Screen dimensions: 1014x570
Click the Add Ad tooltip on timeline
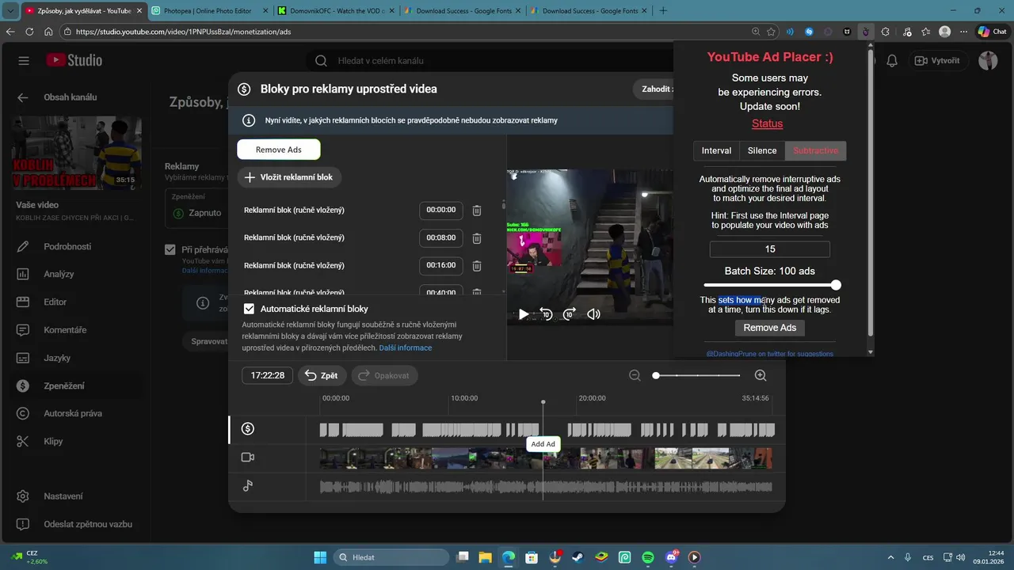click(x=543, y=444)
